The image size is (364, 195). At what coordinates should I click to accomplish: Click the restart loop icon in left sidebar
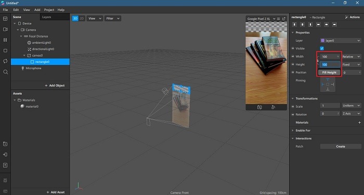tap(5, 61)
